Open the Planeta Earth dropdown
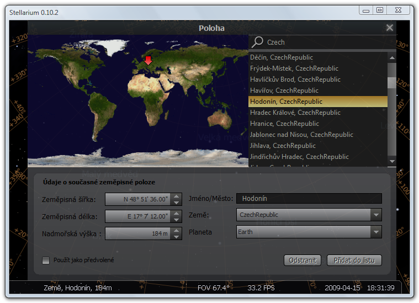419x303 pixels. pyautogui.click(x=309, y=232)
